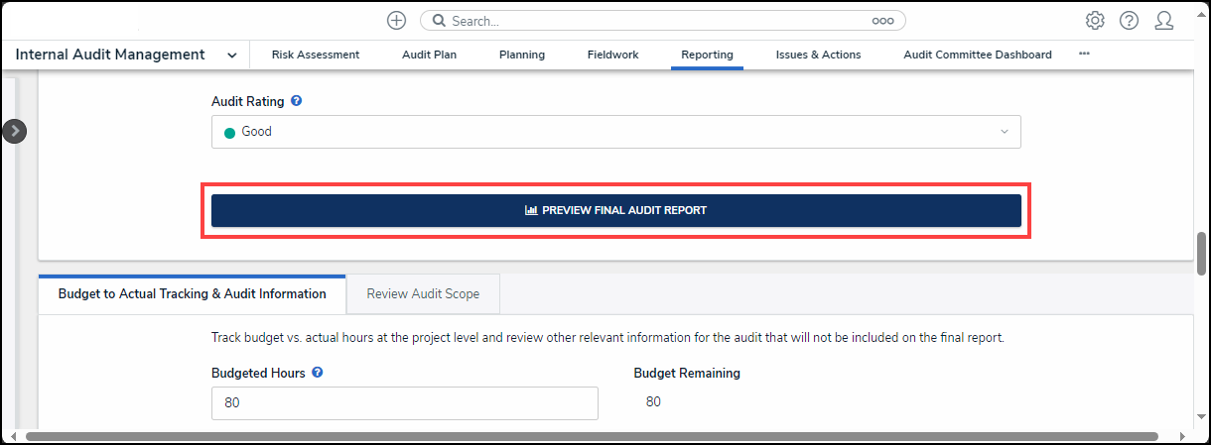
Task: Click in the Search box
Action: coord(655,21)
